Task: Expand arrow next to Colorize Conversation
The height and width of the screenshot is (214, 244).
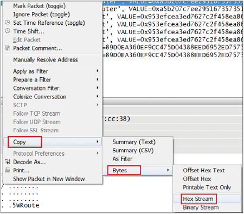Action: point(98,96)
